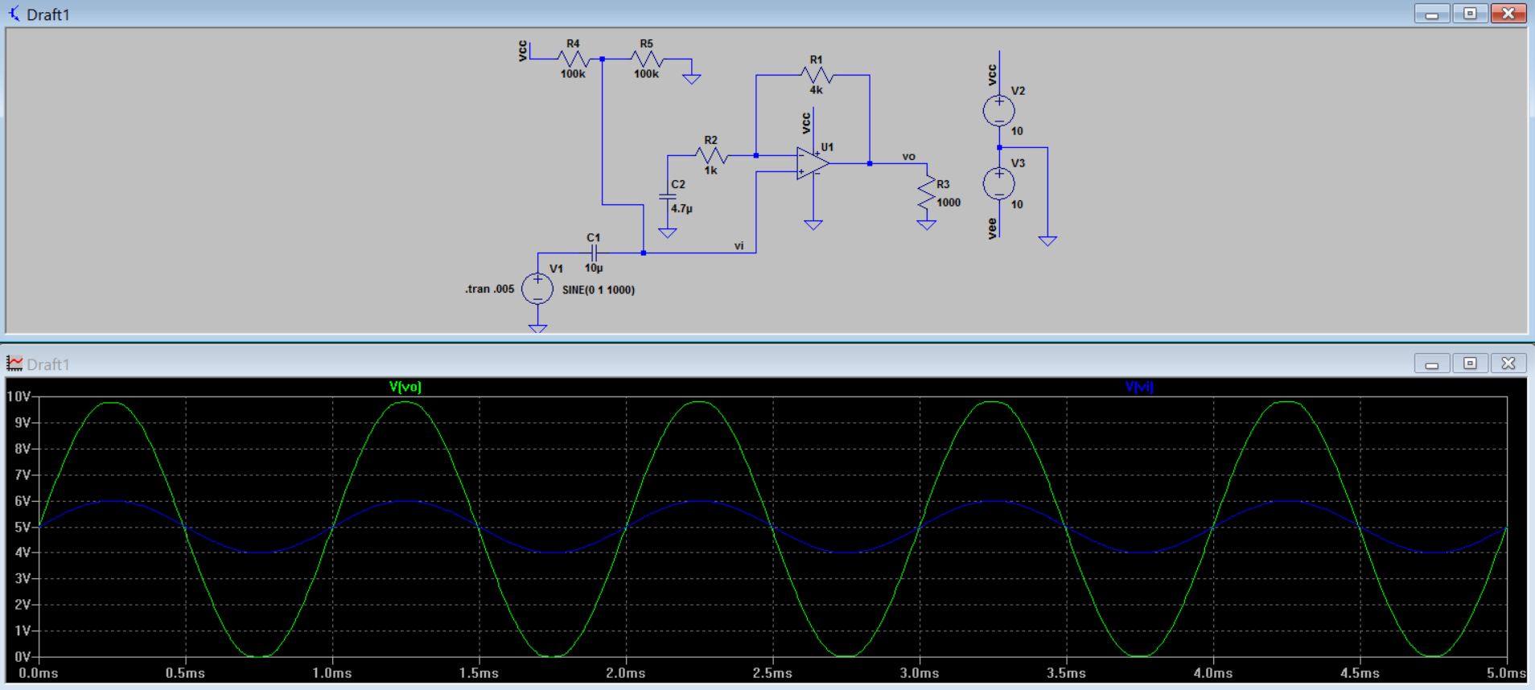Click the vi net label

click(739, 245)
